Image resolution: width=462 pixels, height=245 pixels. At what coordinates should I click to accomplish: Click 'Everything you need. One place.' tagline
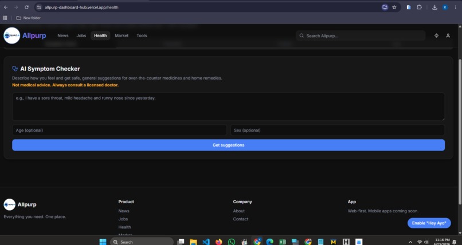(35, 217)
